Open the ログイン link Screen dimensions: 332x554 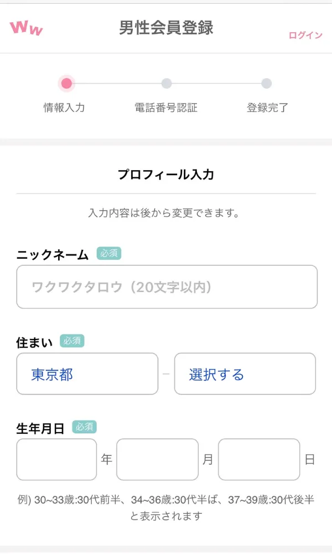(x=305, y=34)
